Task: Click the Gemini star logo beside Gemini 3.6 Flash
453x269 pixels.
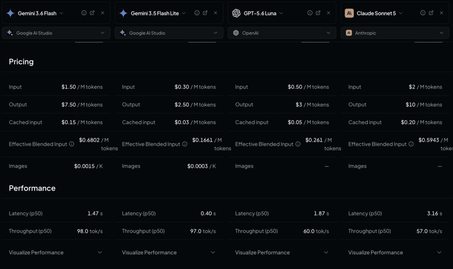Action: tap(11, 13)
